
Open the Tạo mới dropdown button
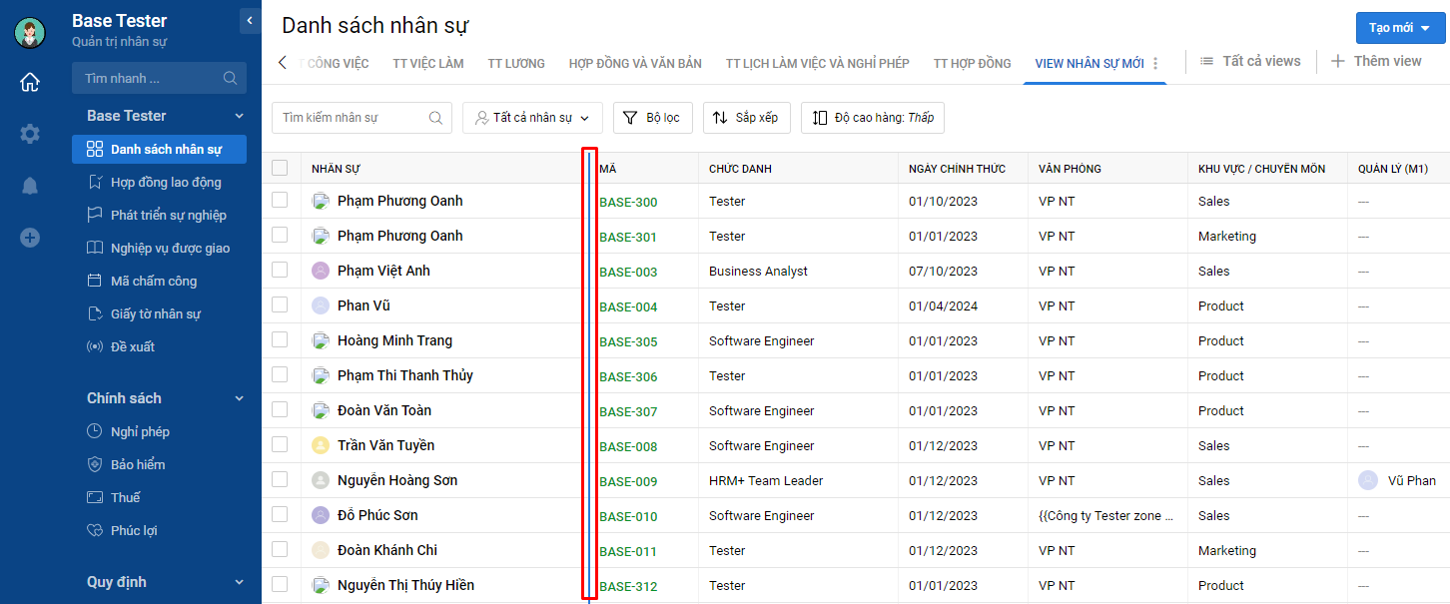(x=1401, y=28)
